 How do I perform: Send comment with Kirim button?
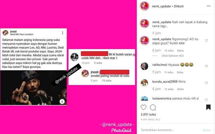207,130
